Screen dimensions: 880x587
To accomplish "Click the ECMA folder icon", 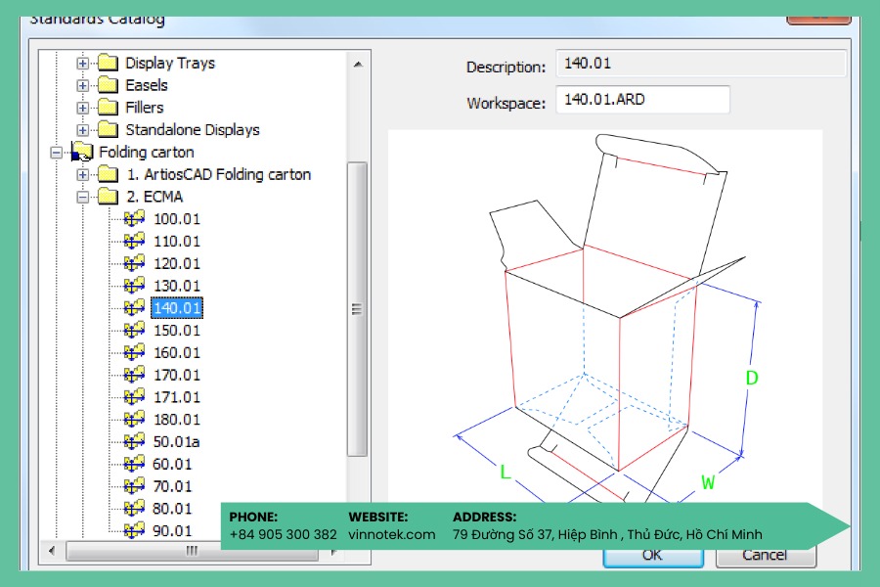I will pyautogui.click(x=108, y=197).
